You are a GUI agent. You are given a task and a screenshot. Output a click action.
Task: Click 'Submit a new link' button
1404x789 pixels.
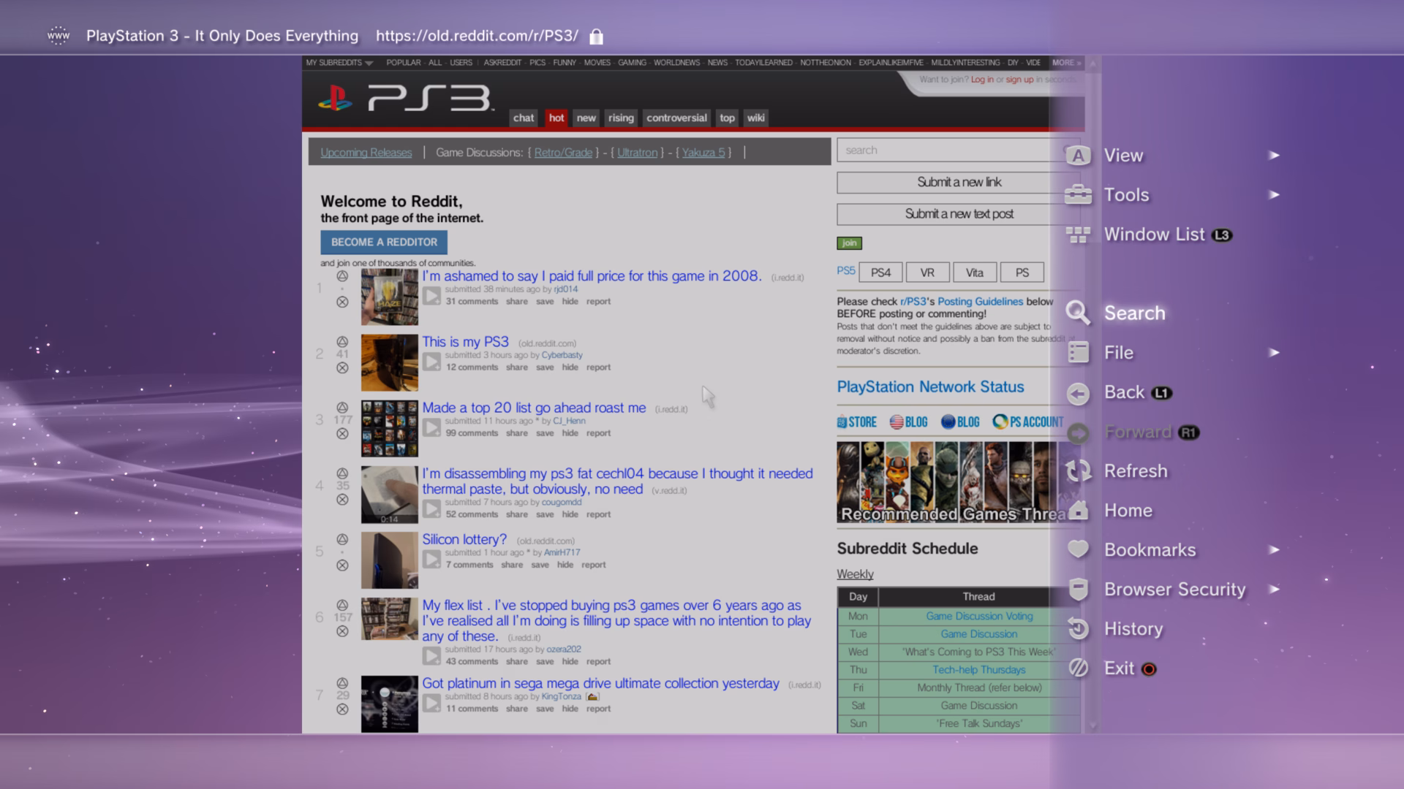pyautogui.click(x=959, y=182)
